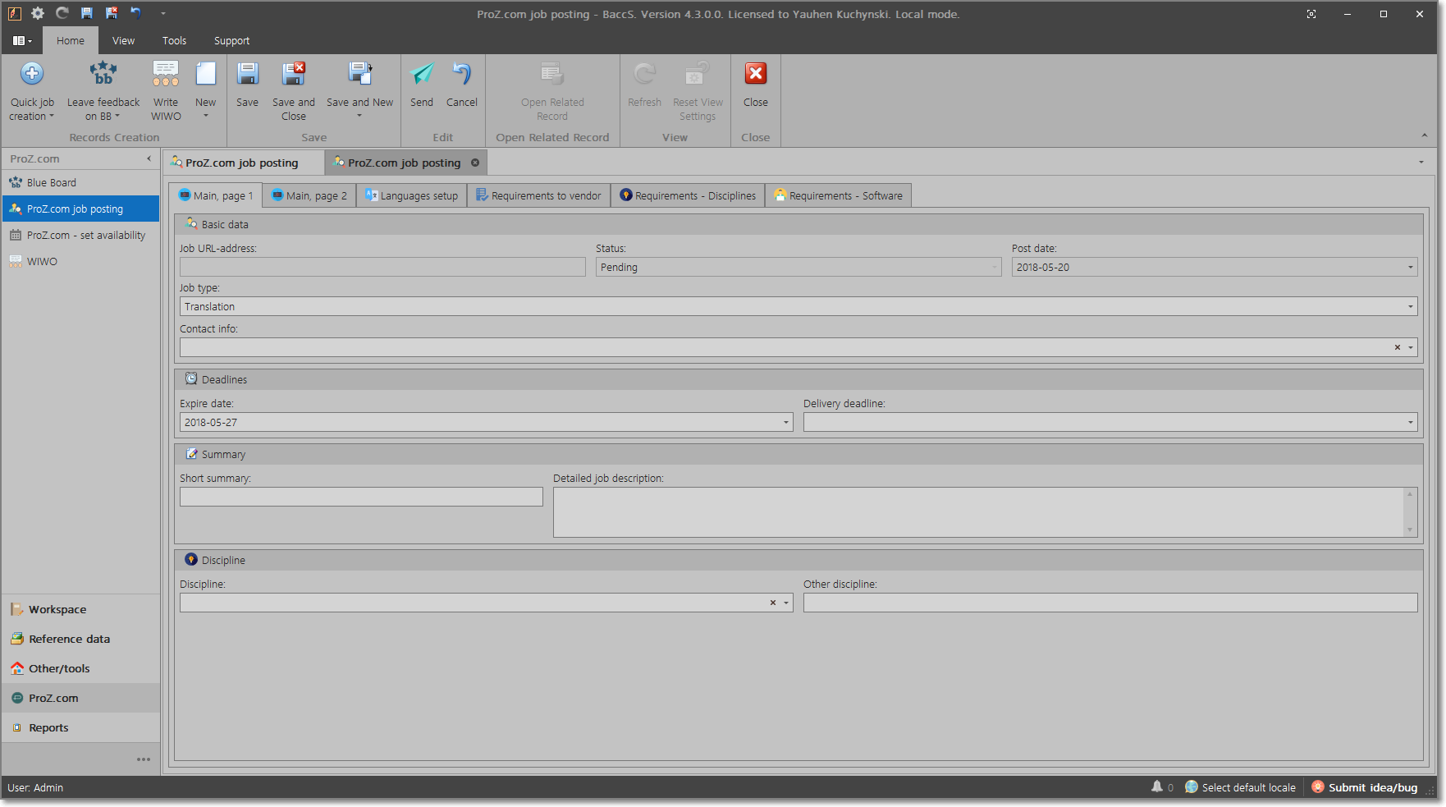This screenshot has width=1446, height=807.
Task: Open the Expire date dropdown
Action: click(786, 422)
